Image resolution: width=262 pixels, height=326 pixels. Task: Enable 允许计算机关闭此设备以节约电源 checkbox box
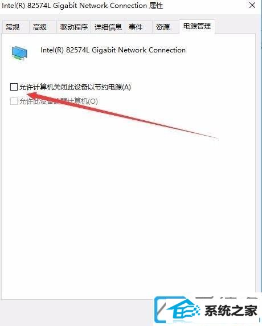click(14, 87)
